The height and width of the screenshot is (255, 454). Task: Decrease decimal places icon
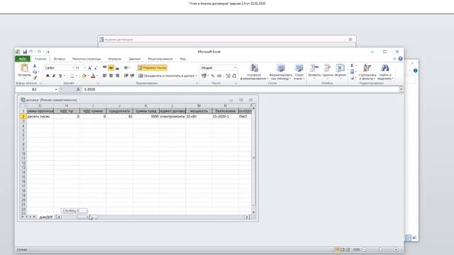pyautogui.click(x=234, y=76)
